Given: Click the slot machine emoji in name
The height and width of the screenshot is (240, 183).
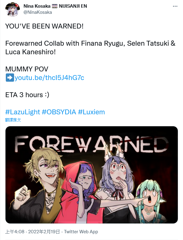Looking at the screenshot, I should click(x=55, y=6).
